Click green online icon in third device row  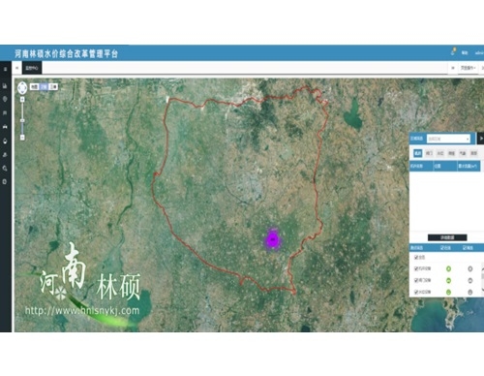click(448, 292)
